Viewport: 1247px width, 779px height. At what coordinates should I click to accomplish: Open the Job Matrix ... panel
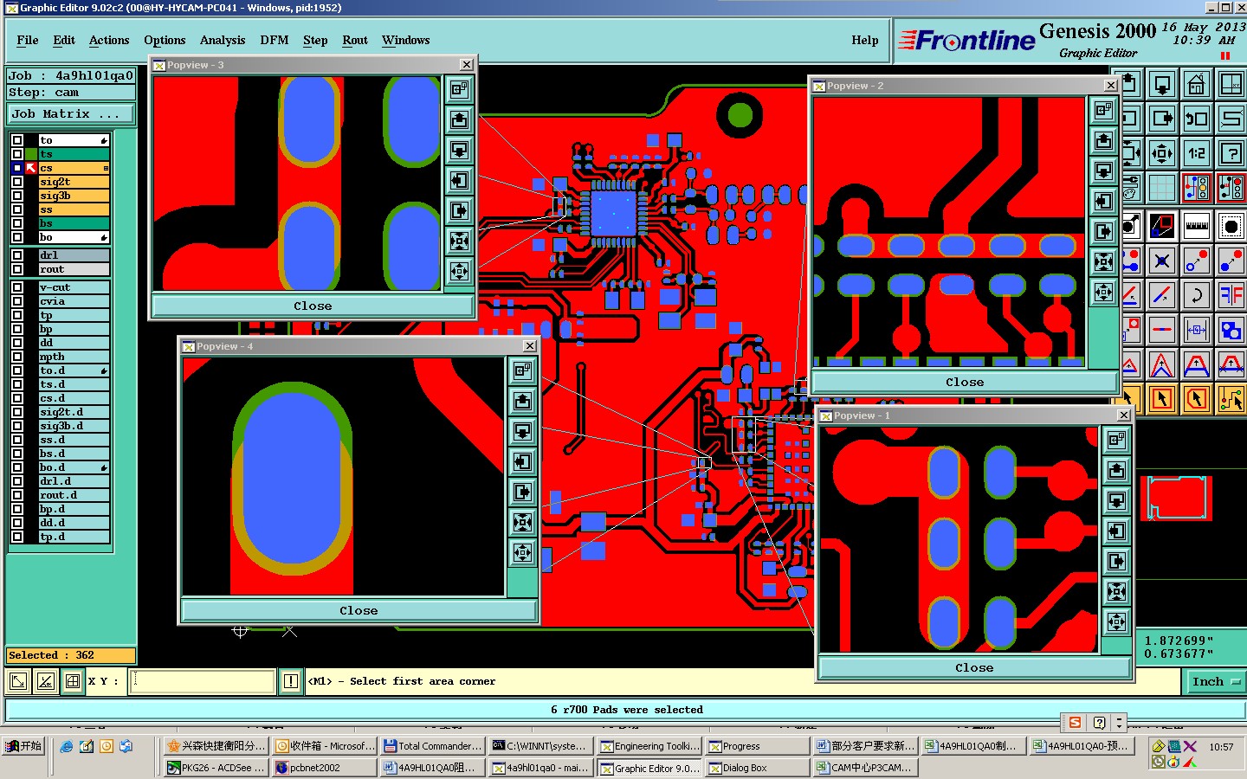click(x=71, y=114)
